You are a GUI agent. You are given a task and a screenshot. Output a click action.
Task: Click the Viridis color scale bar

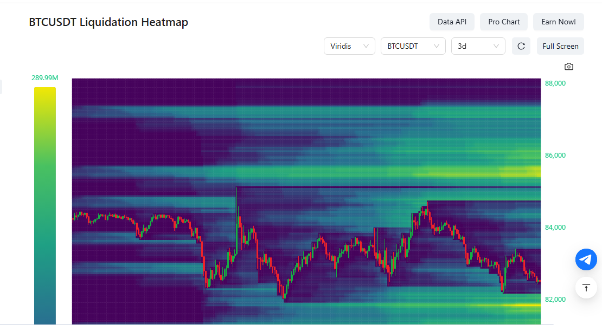[45, 206]
